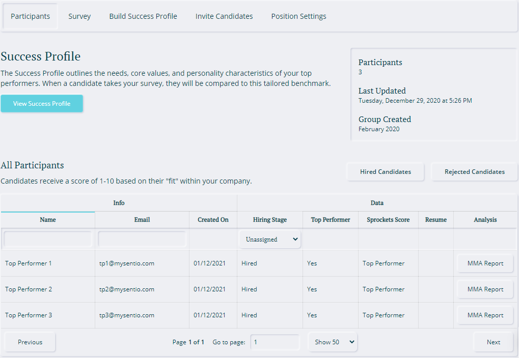Click the Name filter input field

(47, 239)
